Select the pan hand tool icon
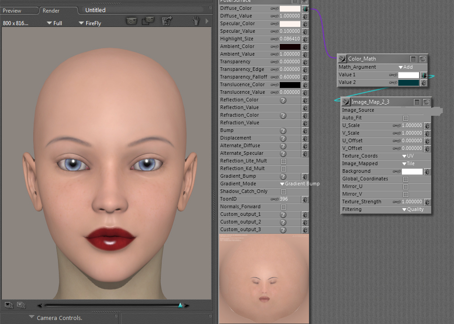 pyautogui.click(x=196, y=21)
